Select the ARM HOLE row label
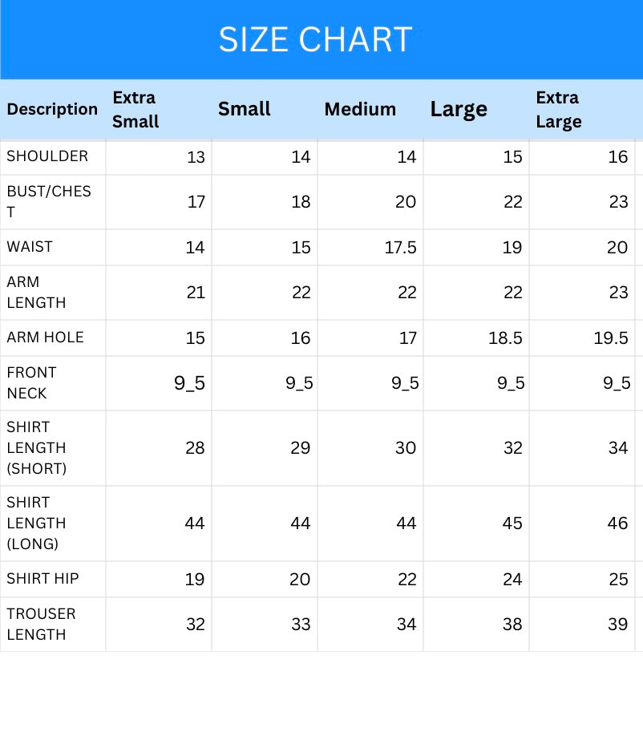Image resolution: width=643 pixels, height=752 pixels. point(45,338)
